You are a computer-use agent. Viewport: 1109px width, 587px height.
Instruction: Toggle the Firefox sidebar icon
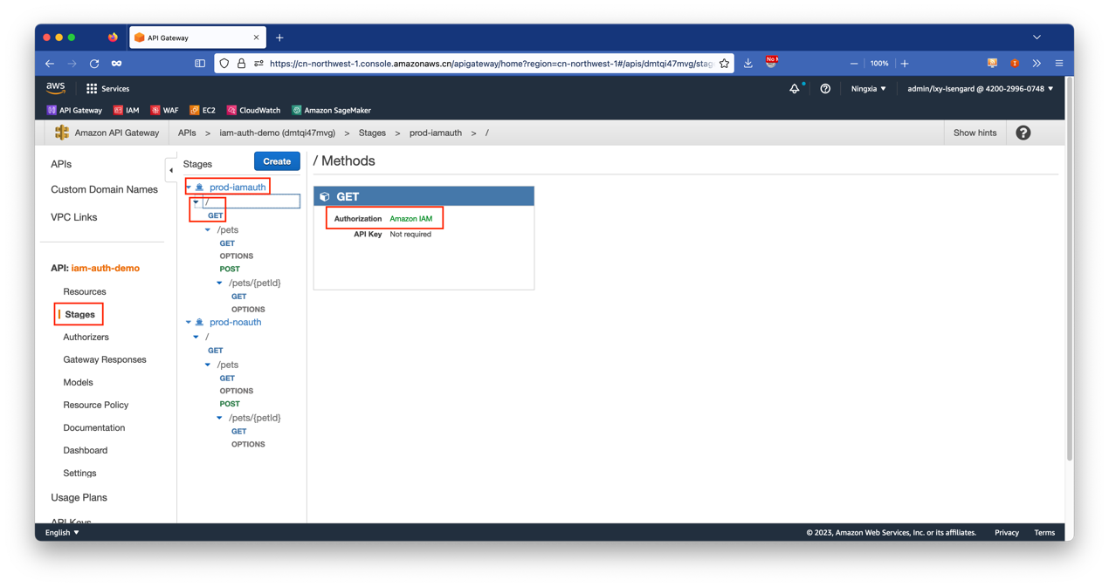click(200, 64)
